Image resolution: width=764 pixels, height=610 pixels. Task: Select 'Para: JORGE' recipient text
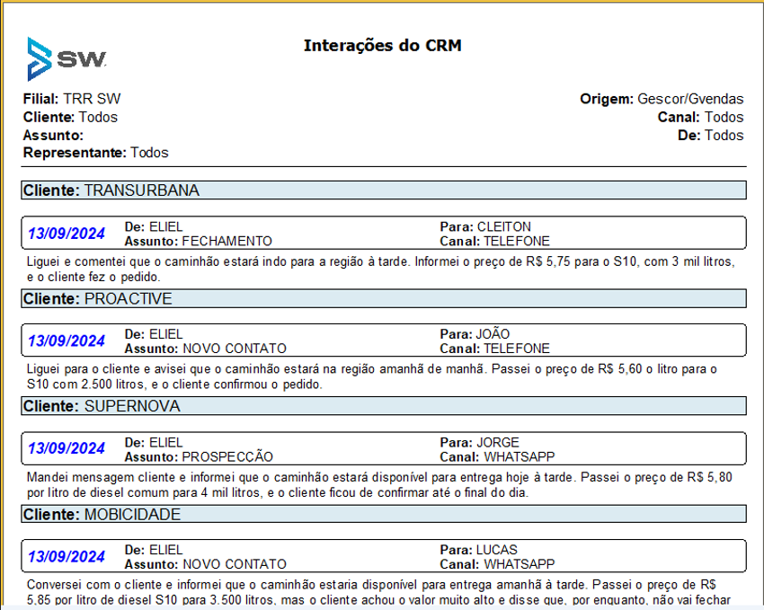(479, 443)
